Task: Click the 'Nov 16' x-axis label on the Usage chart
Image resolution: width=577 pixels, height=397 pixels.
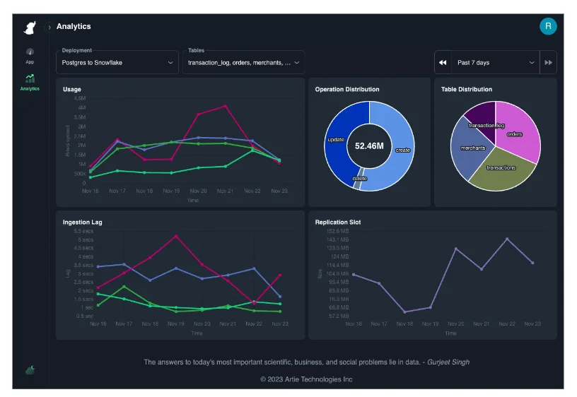Action: (x=91, y=191)
